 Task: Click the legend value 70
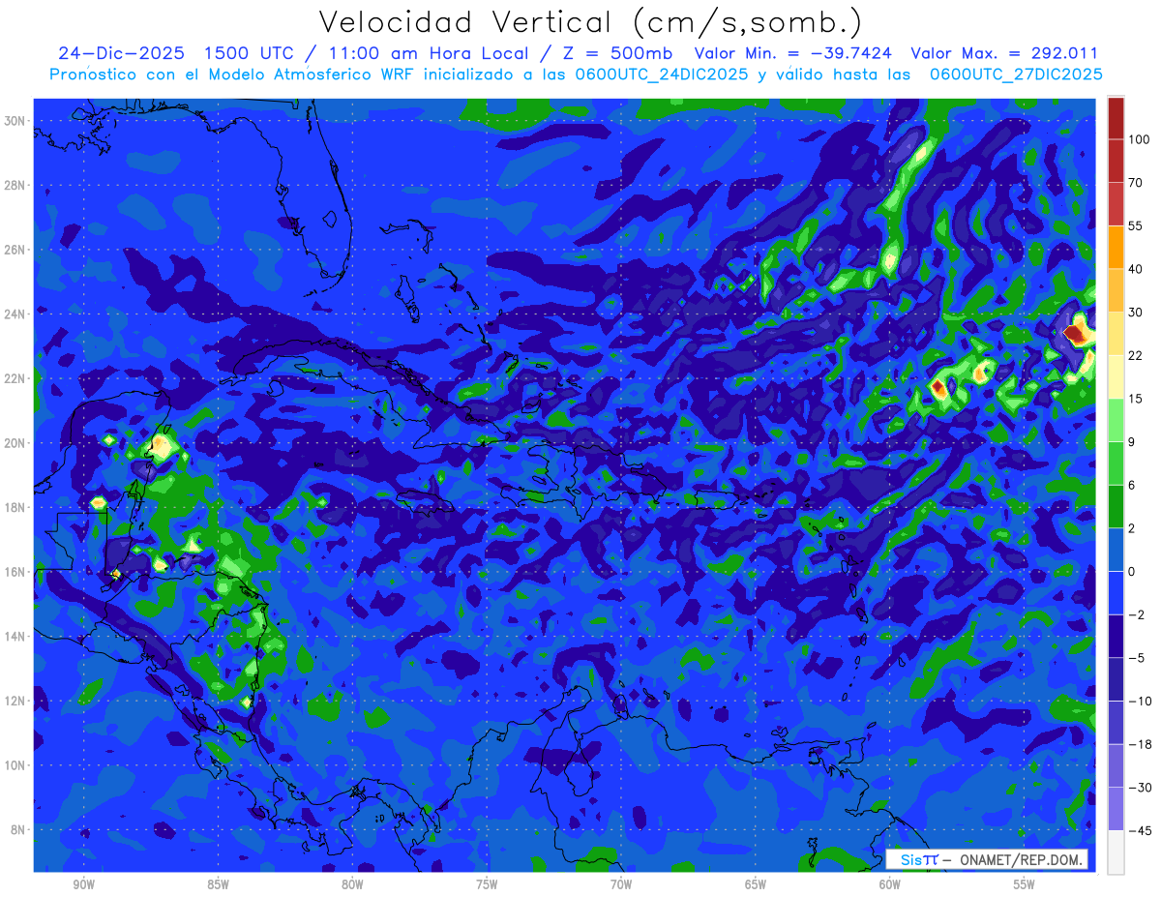pyautogui.click(x=1136, y=182)
